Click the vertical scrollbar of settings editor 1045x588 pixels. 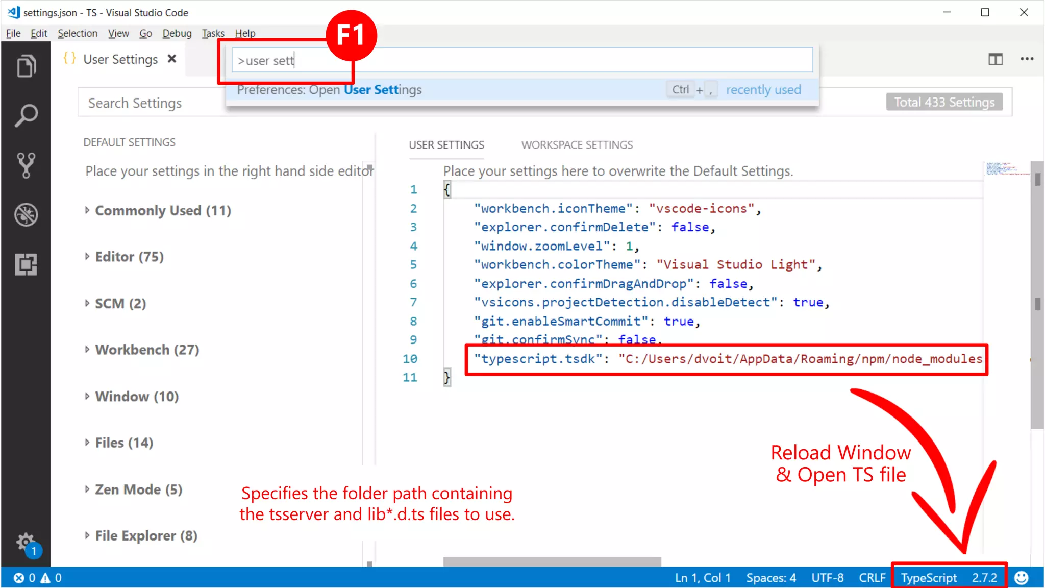click(x=1037, y=296)
